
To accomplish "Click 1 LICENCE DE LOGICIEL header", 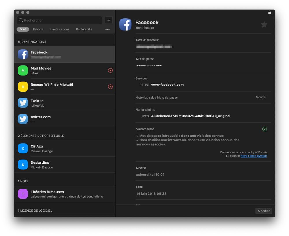I will [x=35, y=211].
